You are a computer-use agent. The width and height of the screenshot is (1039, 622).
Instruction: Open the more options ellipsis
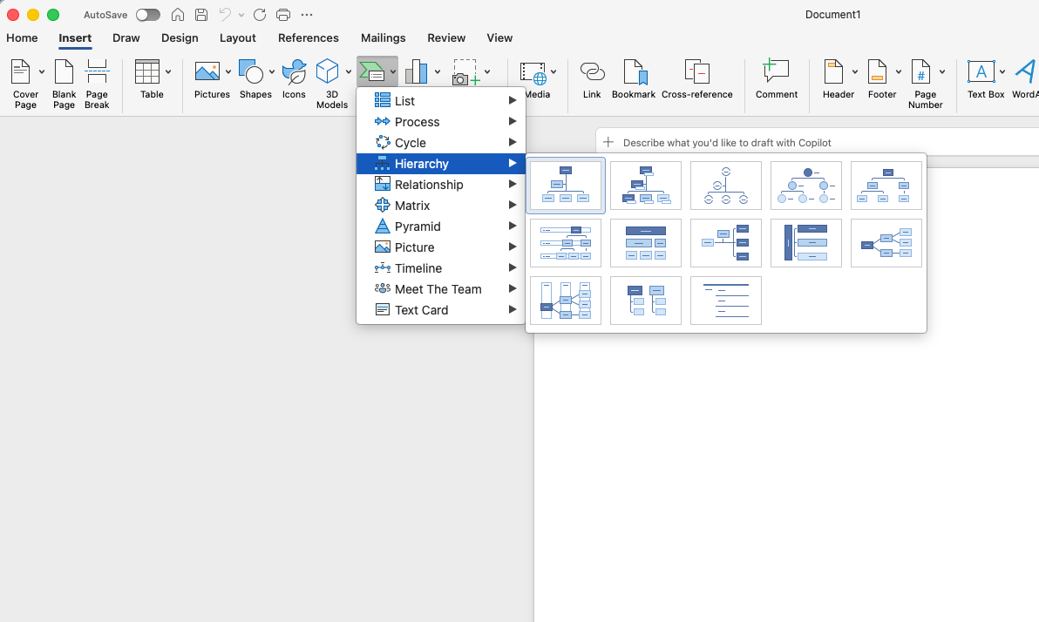coord(306,15)
